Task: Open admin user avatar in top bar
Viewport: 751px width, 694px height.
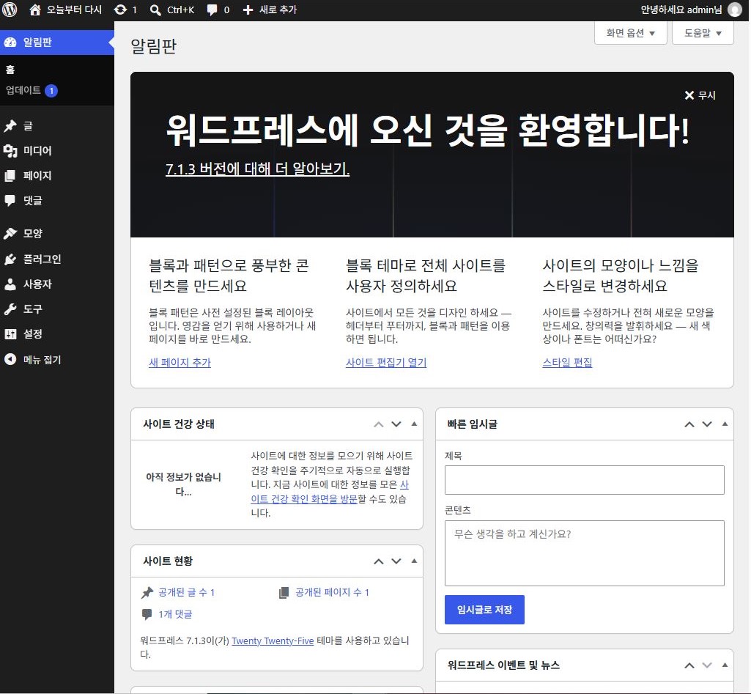Action: pyautogui.click(x=734, y=10)
